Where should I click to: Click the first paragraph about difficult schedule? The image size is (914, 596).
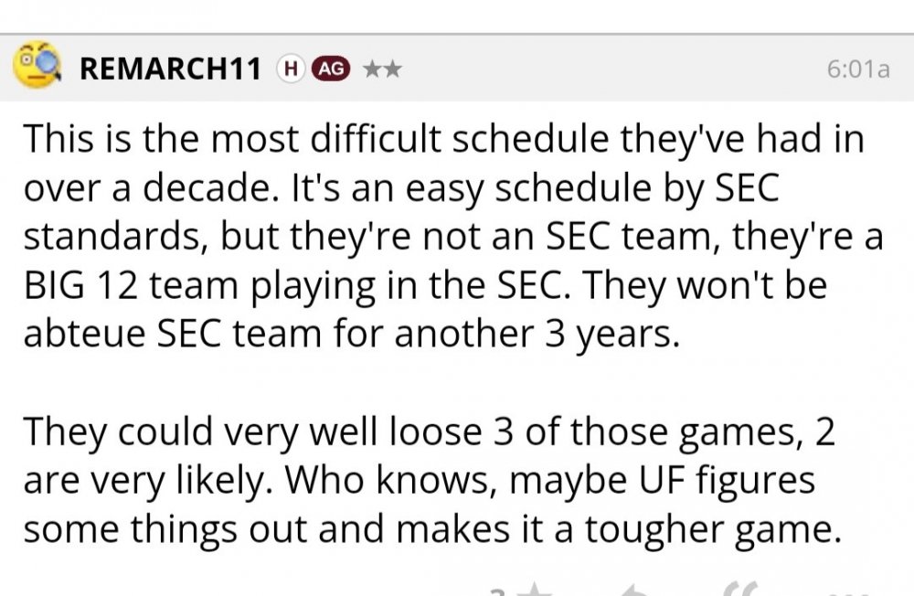pyautogui.click(x=439, y=238)
